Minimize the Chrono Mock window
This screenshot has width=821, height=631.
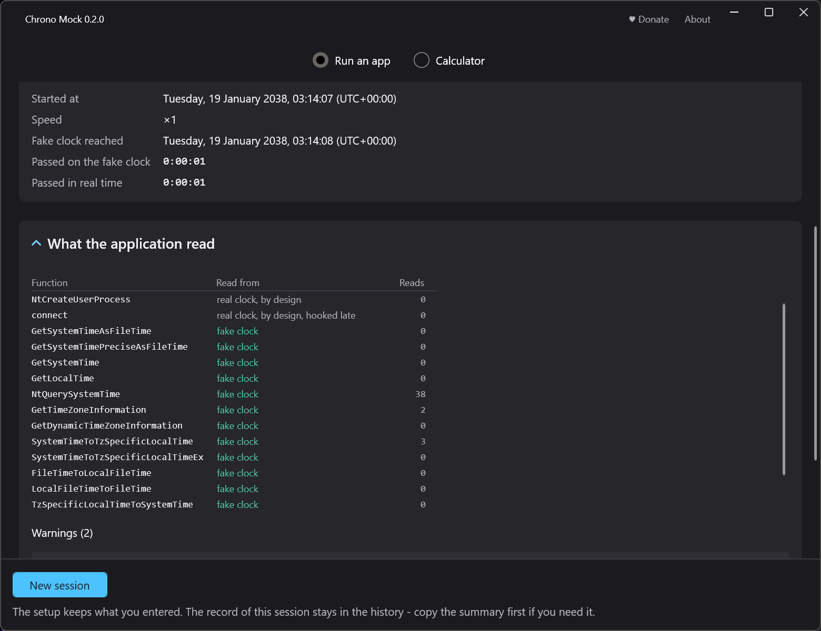(x=734, y=12)
